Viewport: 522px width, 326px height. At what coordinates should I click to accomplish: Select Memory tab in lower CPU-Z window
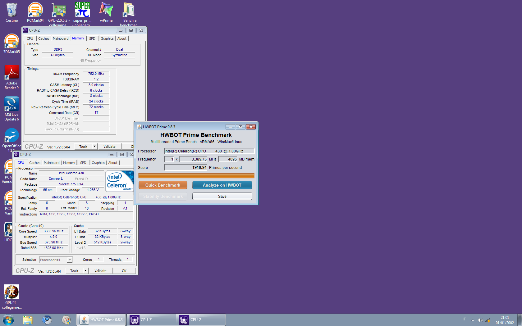(69, 163)
